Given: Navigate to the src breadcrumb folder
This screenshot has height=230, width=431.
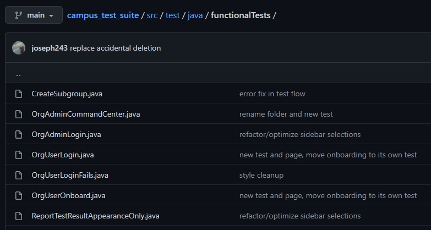Looking at the screenshot, I should [x=152, y=15].
